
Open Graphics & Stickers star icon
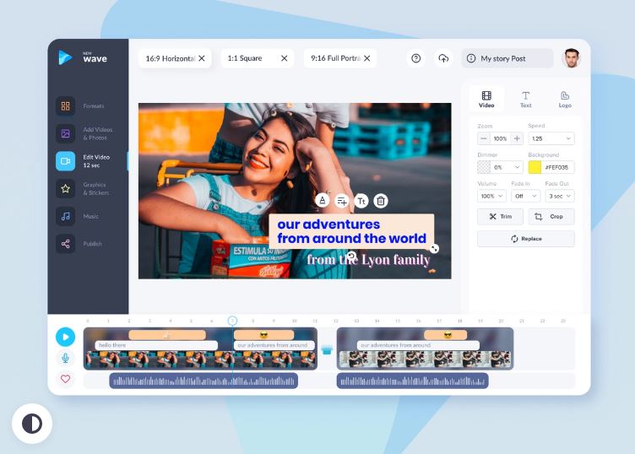[x=65, y=188]
